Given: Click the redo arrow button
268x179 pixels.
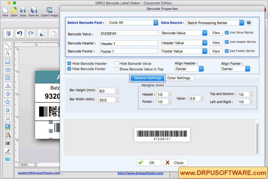Looking at the screenshot, I should coord(31,33).
